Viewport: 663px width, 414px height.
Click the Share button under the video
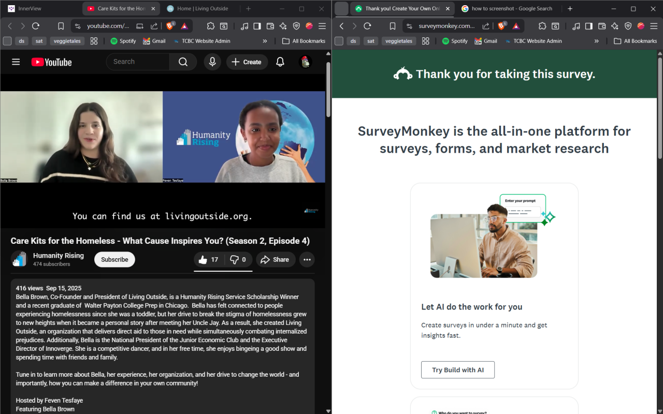click(x=275, y=260)
